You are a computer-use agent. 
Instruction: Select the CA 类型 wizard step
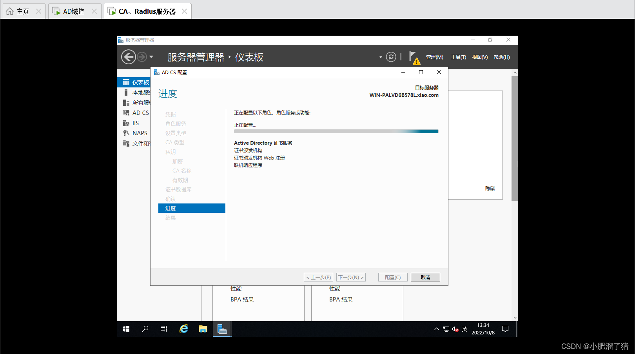click(x=175, y=142)
